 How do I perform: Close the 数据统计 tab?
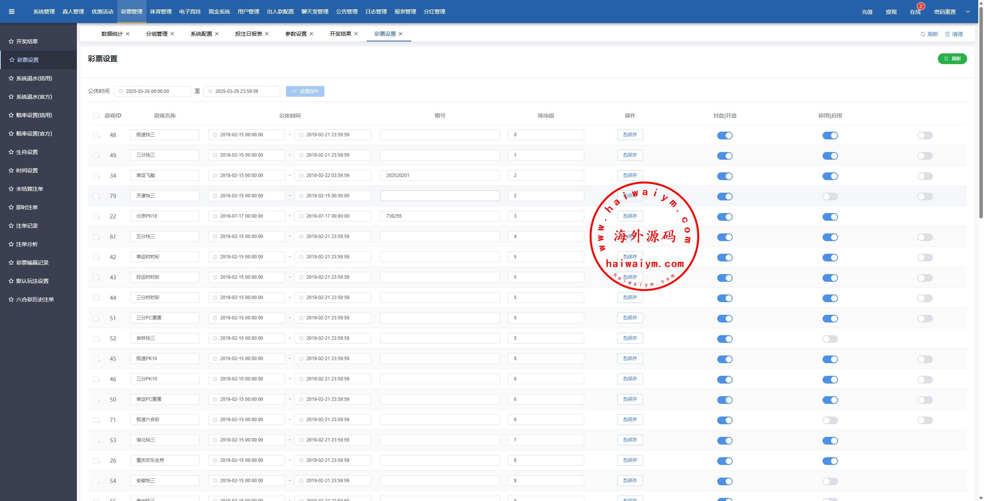coord(128,34)
